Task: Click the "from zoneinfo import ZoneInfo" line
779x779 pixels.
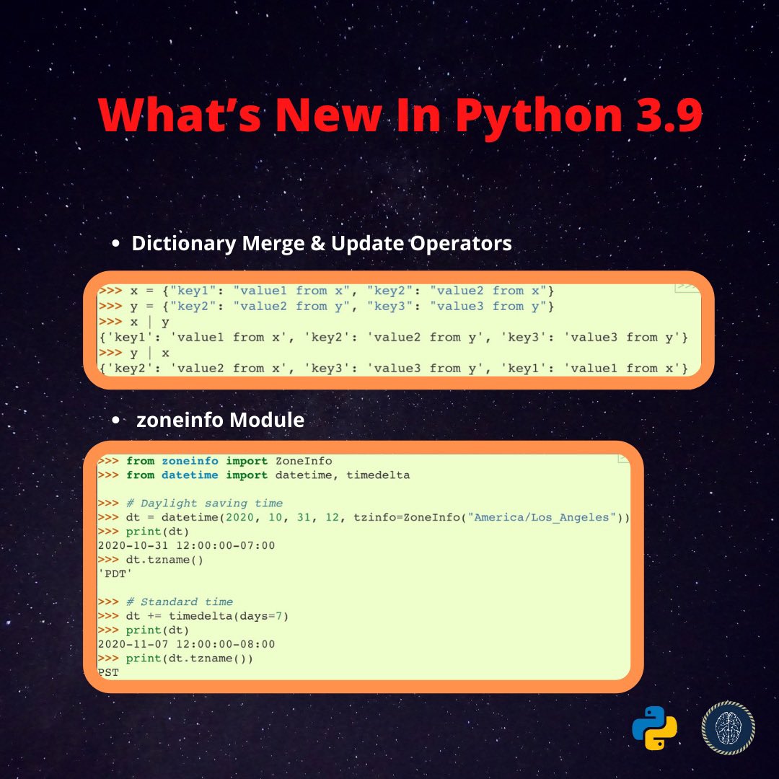Action: coord(215,461)
